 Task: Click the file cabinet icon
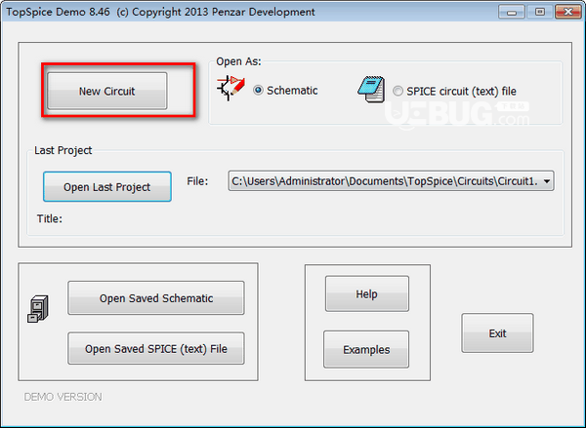pyautogui.click(x=38, y=309)
